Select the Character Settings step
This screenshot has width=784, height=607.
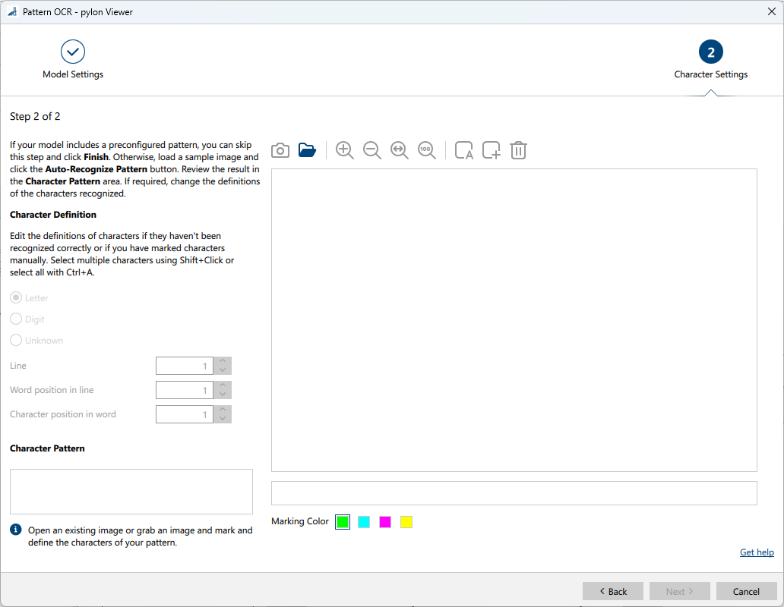click(x=710, y=60)
